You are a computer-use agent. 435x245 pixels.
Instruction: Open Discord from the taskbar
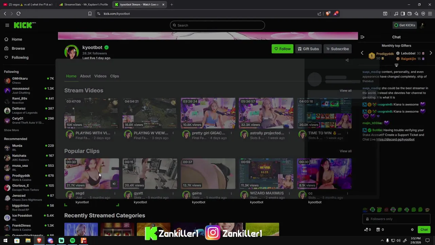coord(50,241)
